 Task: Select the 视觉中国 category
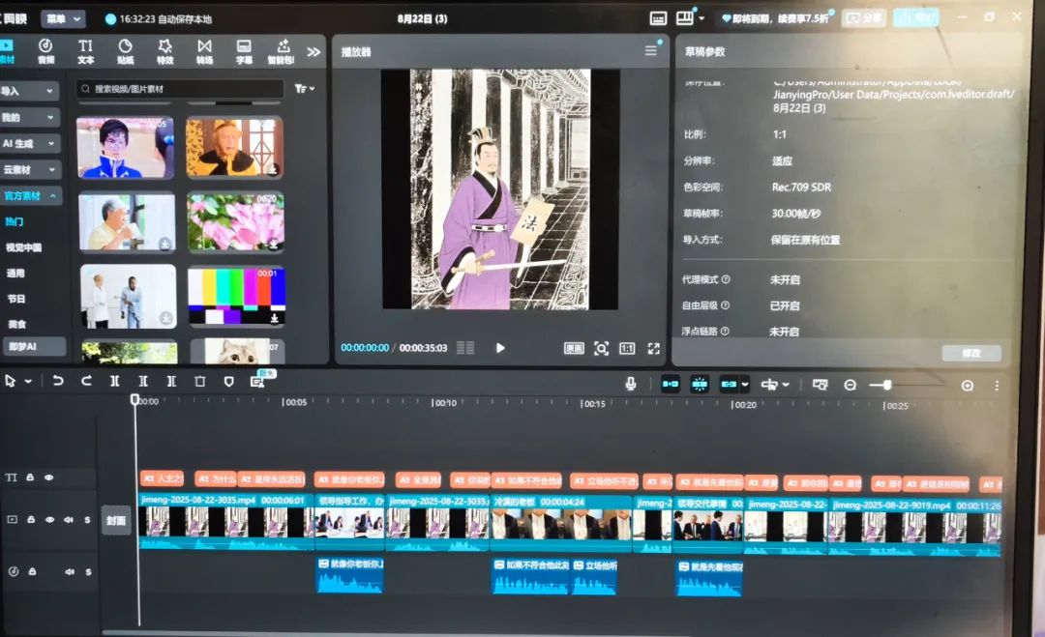pos(23,247)
